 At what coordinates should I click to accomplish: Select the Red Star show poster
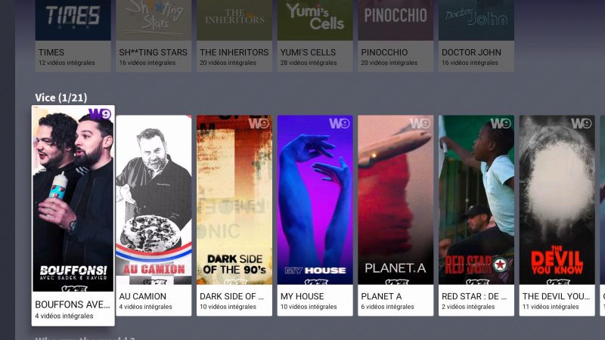[x=476, y=199]
